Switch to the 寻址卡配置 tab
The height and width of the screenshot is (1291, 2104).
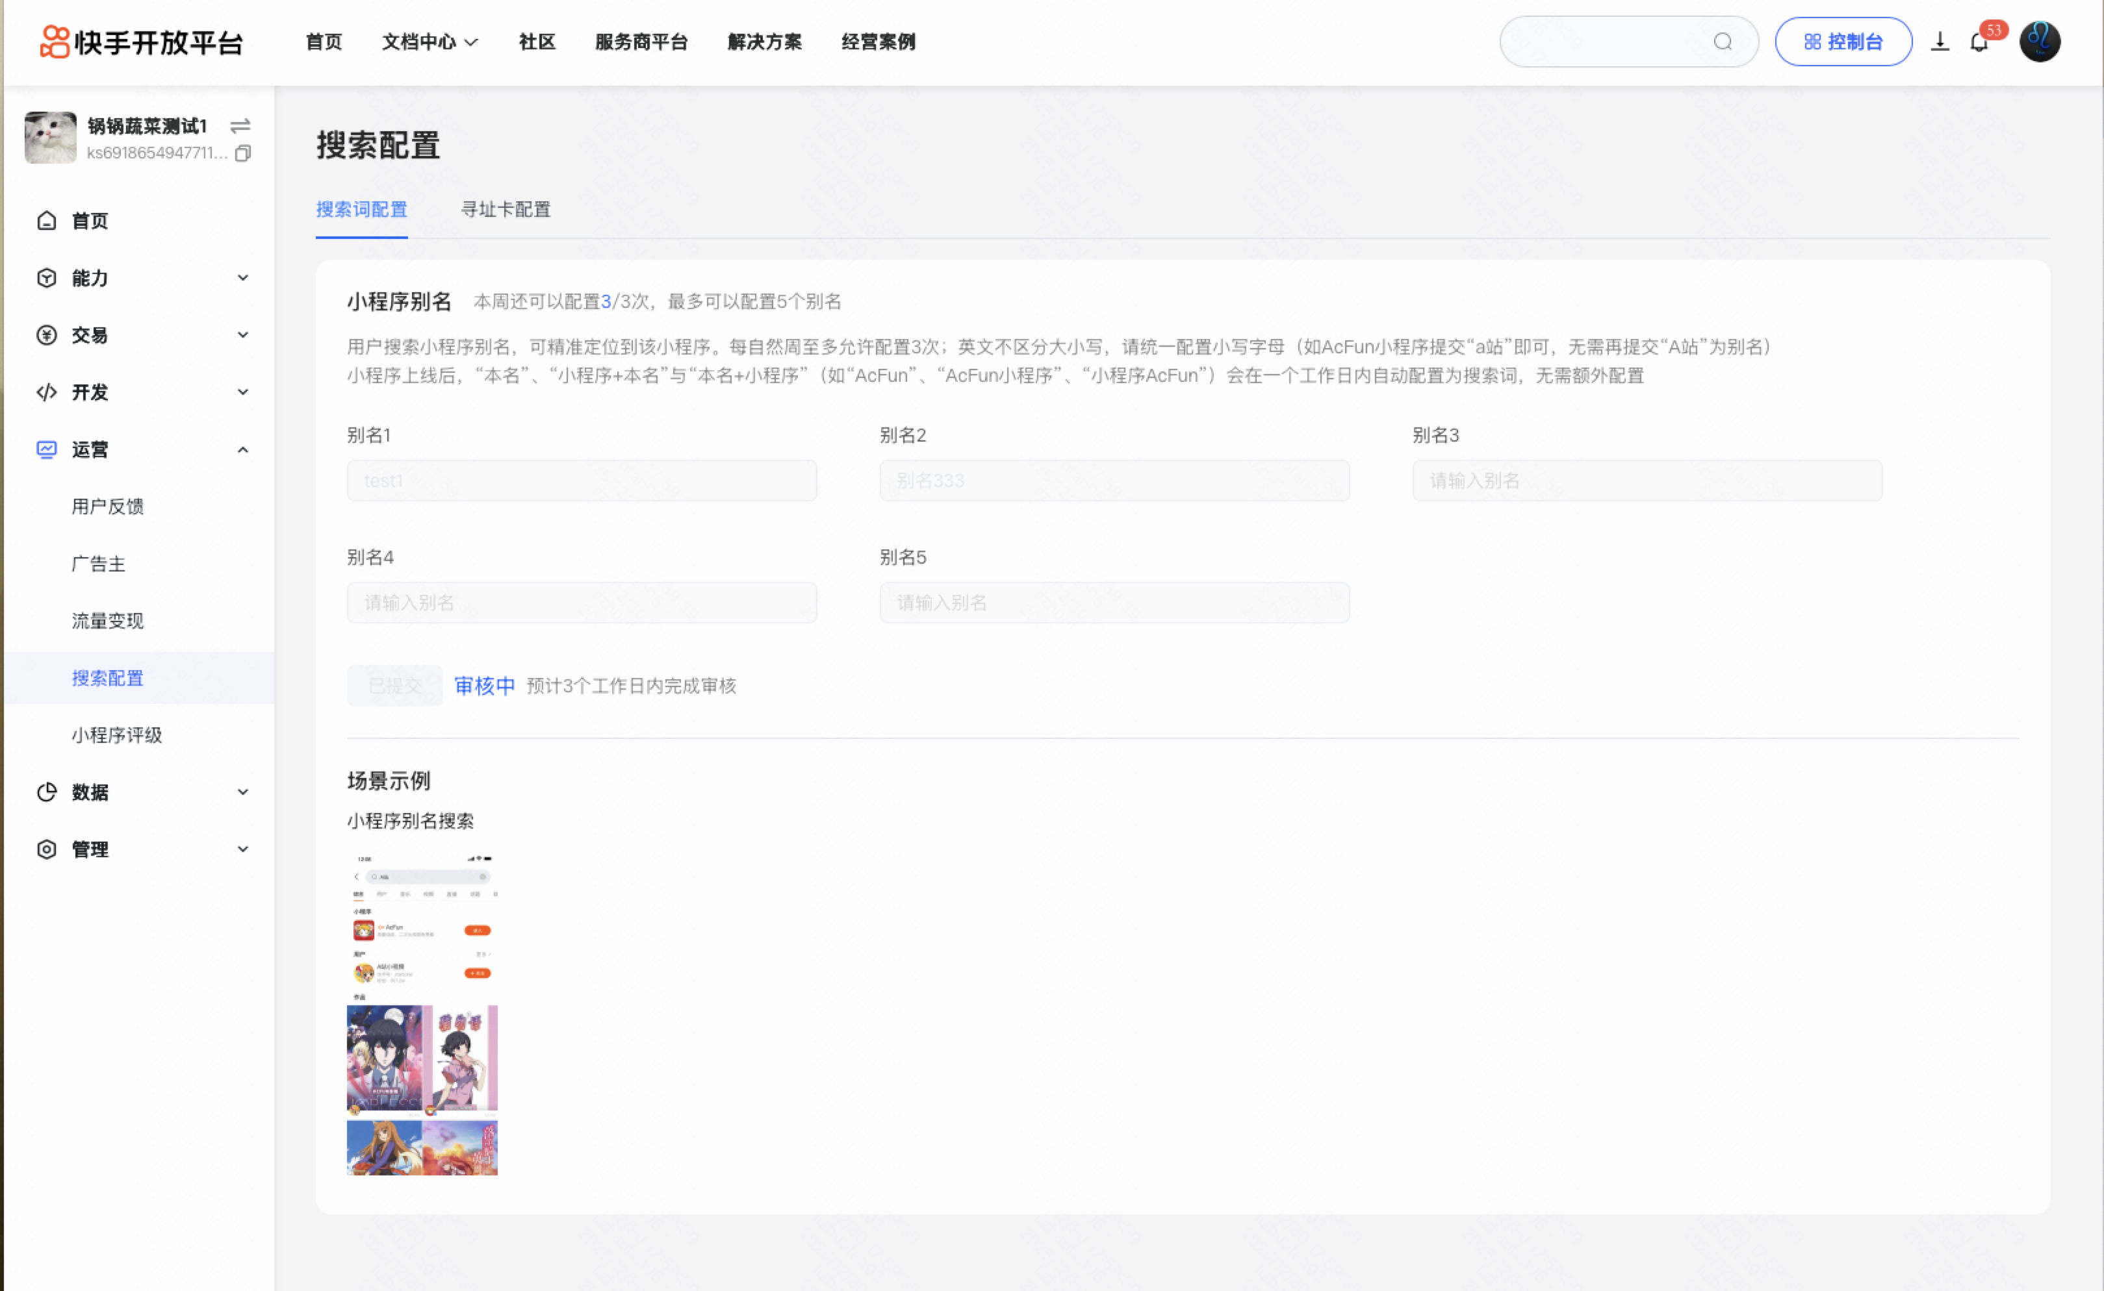(x=506, y=209)
